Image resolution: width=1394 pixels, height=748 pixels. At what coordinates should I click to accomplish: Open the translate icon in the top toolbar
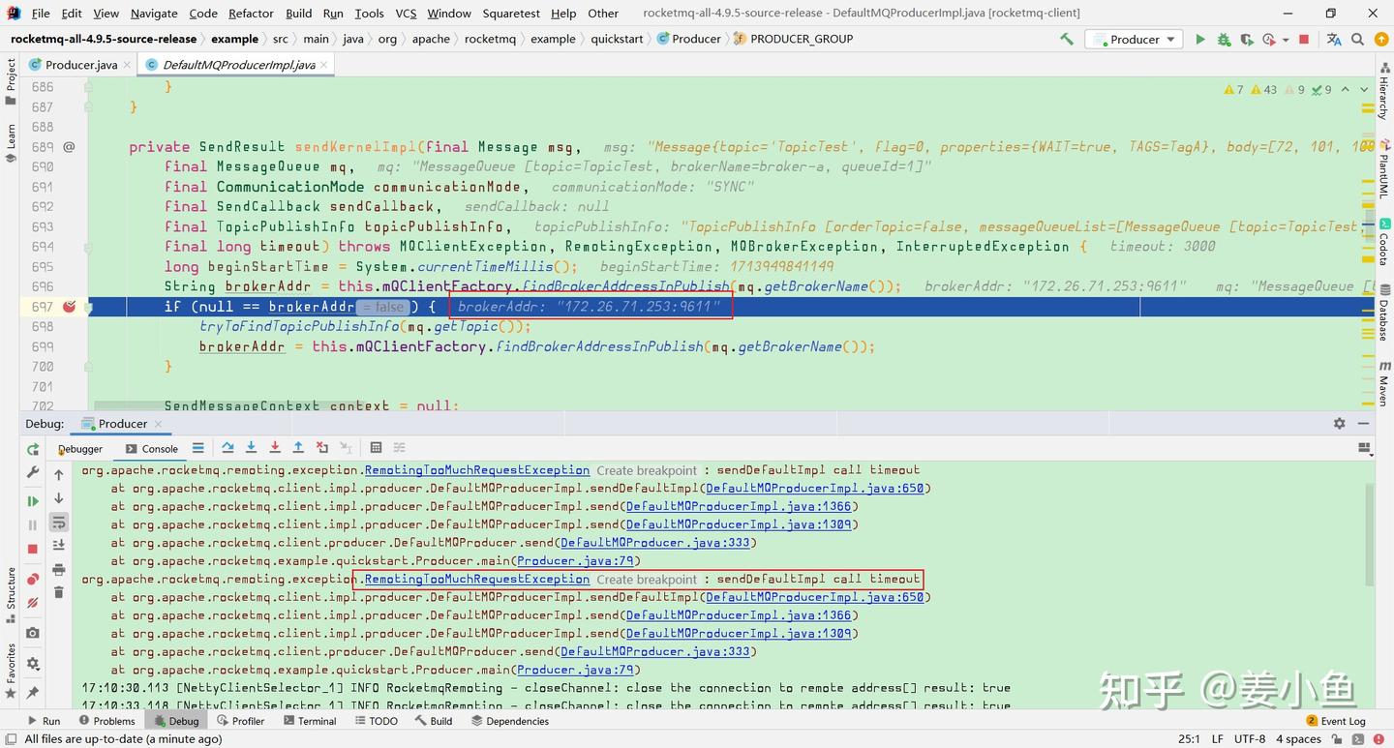tap(1334, 40)
